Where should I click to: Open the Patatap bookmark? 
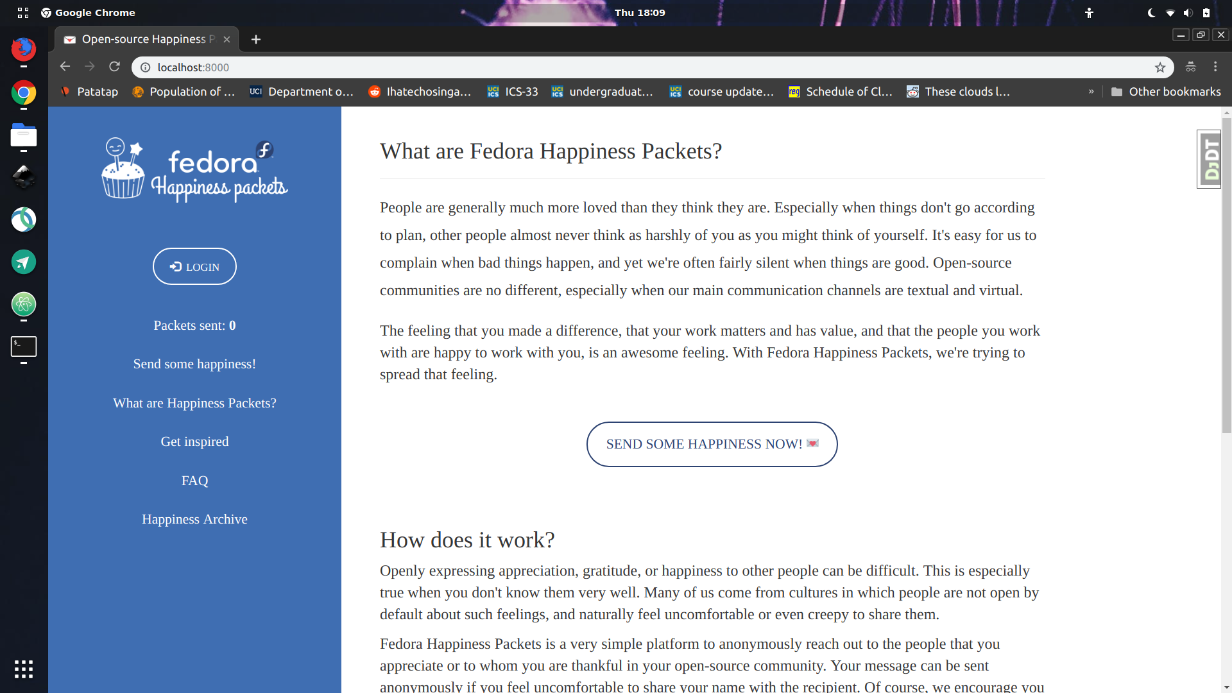pos(89,92)
